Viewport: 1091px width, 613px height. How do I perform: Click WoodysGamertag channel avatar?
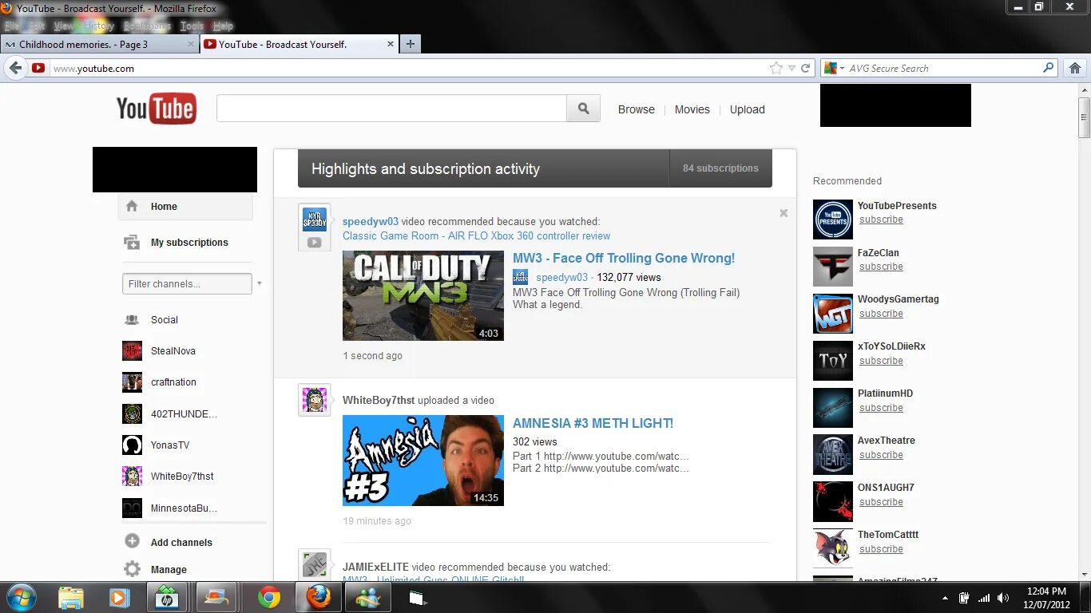pyautogui.click(x=833, y=314)
